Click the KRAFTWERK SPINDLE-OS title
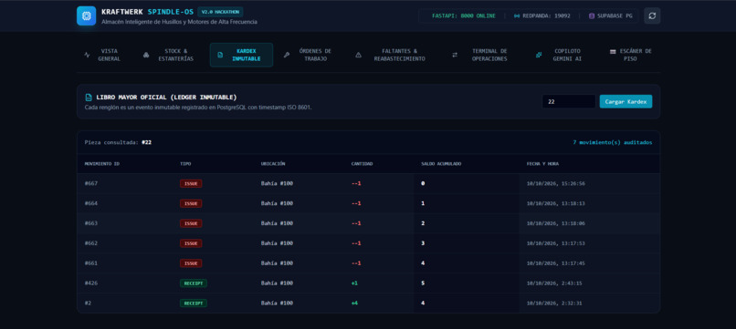Screen dimensions: 736x329 (147, 12)
